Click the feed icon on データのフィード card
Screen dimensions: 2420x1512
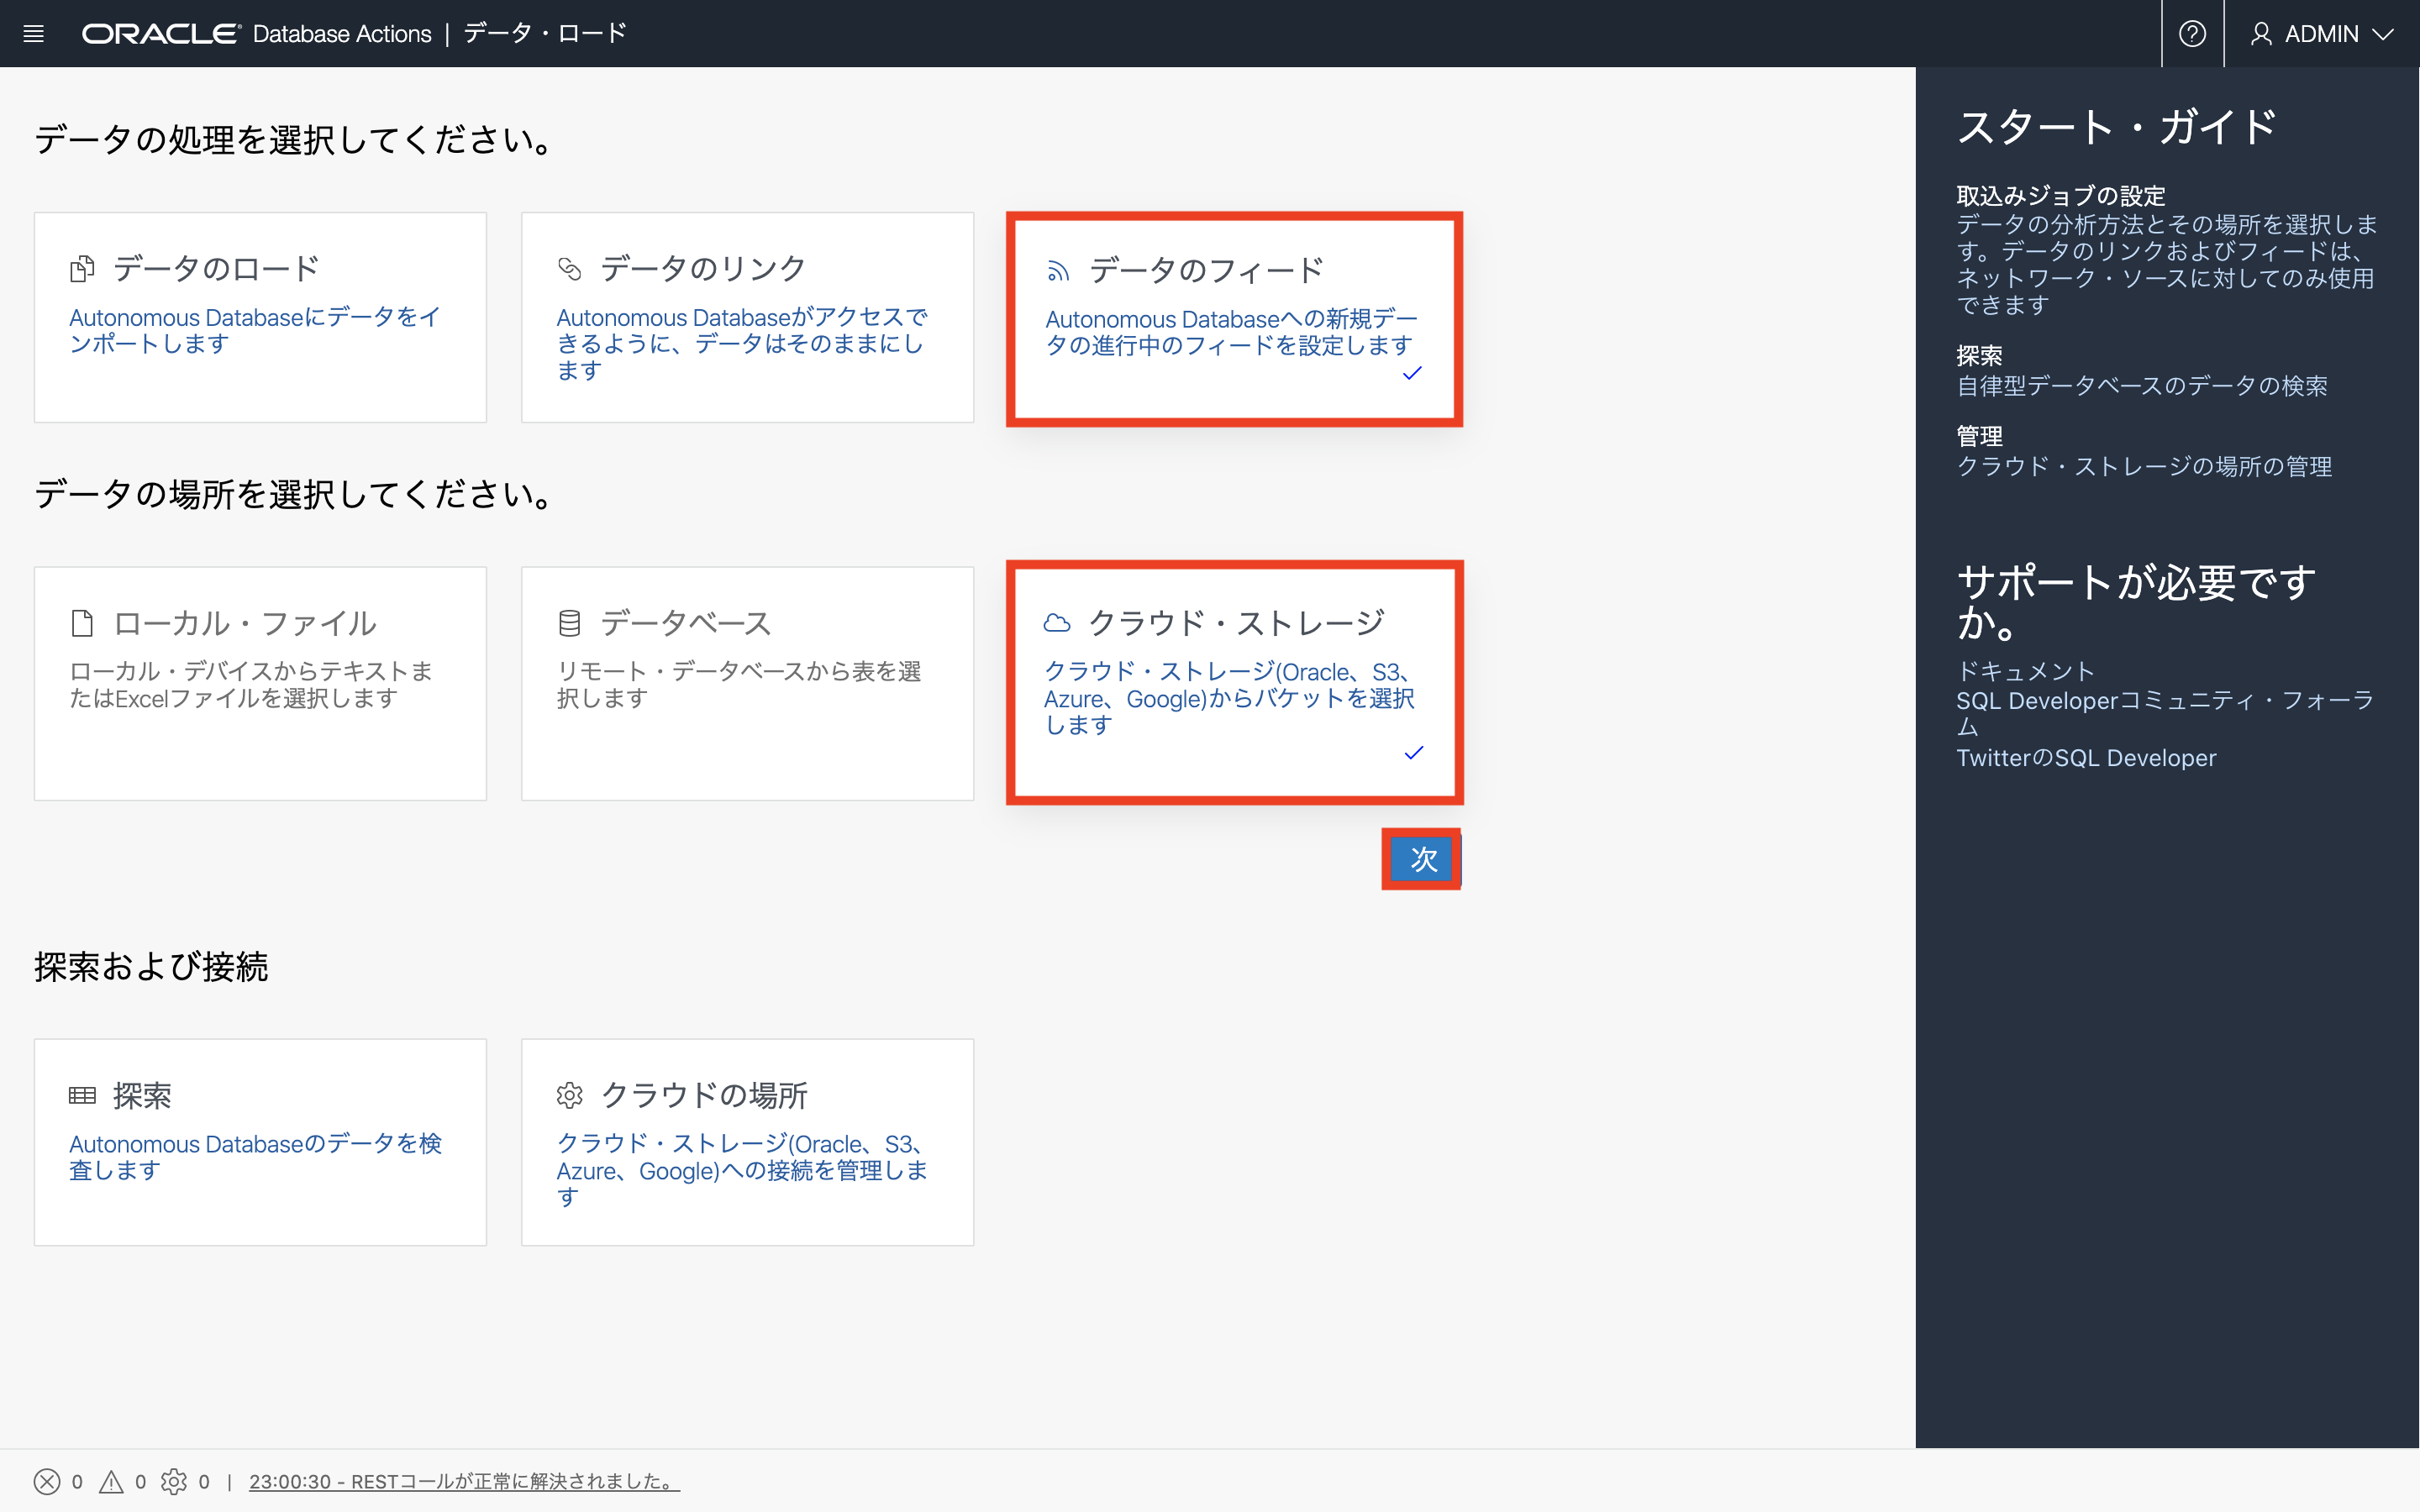coord(1058,271)
